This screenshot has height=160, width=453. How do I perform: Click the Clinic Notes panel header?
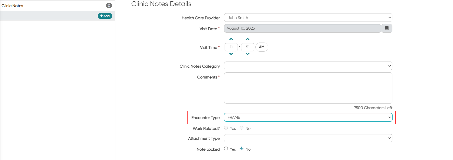tap(58, 6)
